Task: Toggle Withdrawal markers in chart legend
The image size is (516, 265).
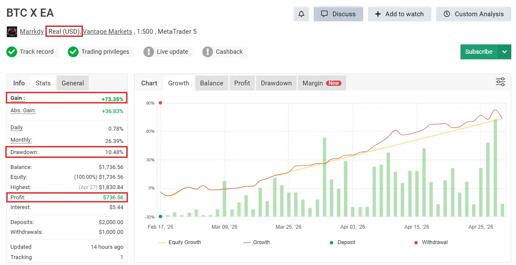Action: pyautogui.click(x=431, y=242)
